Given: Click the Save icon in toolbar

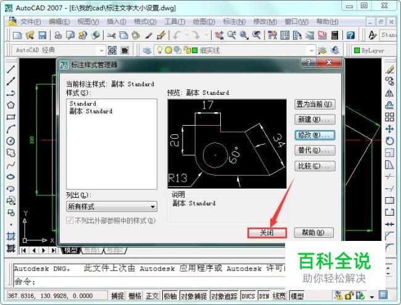Looking at the screenshot, I should tap(42, 35).
